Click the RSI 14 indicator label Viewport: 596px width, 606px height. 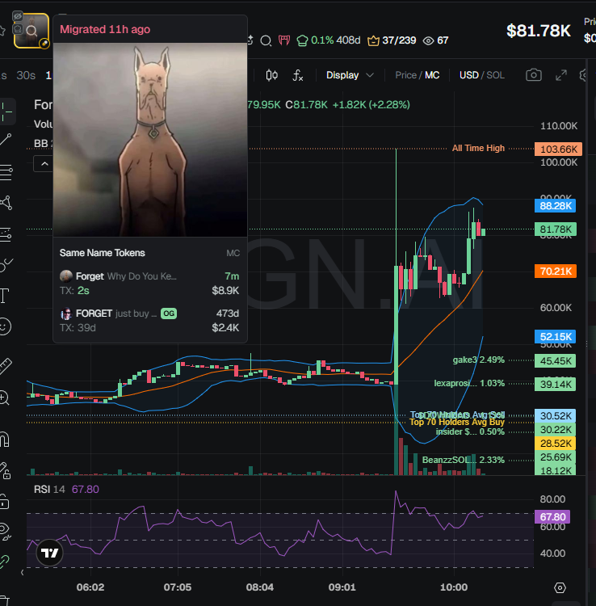pyautogui.click(x=49, y=490)
